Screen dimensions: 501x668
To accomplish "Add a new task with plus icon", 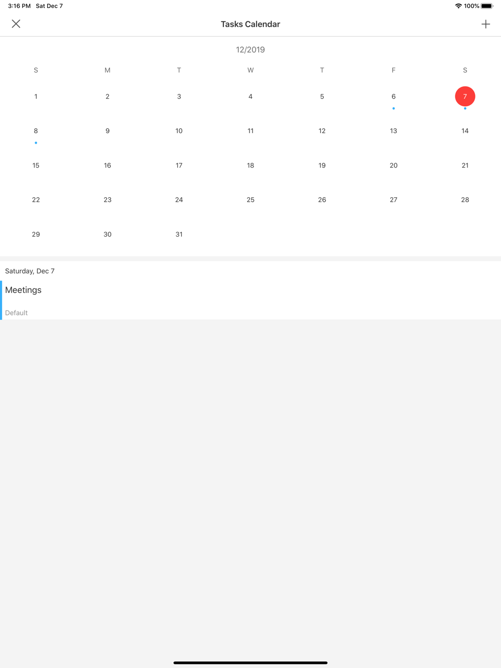I will point(485,24).
